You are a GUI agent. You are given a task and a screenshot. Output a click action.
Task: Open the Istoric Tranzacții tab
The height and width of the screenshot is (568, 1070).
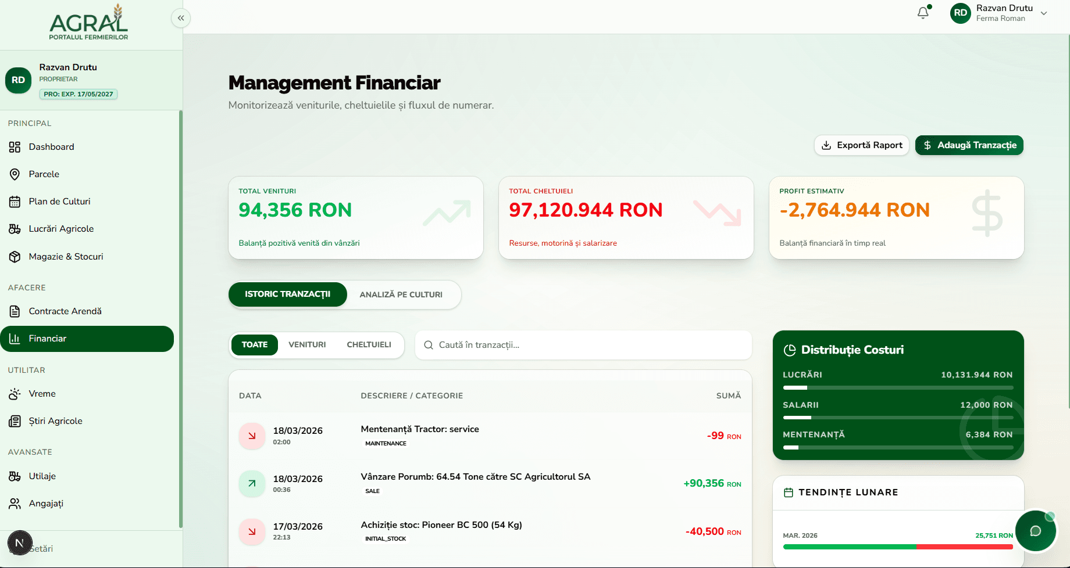pyautogui.click(x=287, y=294)
